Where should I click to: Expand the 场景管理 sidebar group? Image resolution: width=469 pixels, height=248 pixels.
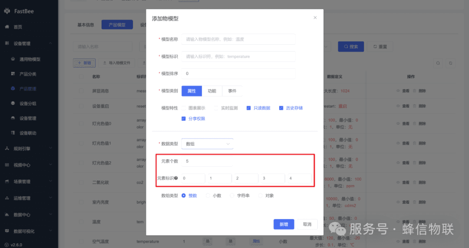50,181
